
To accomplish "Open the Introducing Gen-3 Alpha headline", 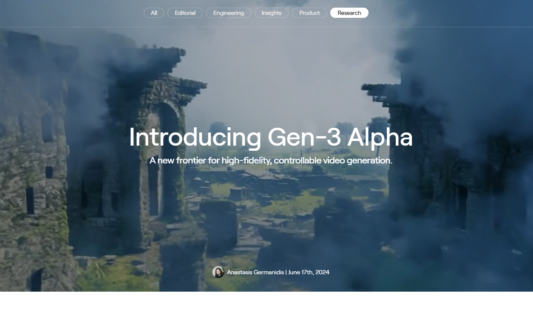I will pyautogui.click(x=271, y=138).
